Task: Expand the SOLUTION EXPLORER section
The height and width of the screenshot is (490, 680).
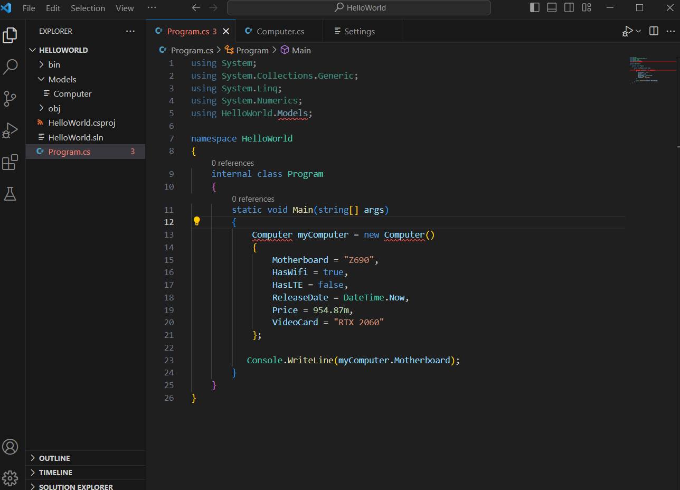Action: point(86,486)
